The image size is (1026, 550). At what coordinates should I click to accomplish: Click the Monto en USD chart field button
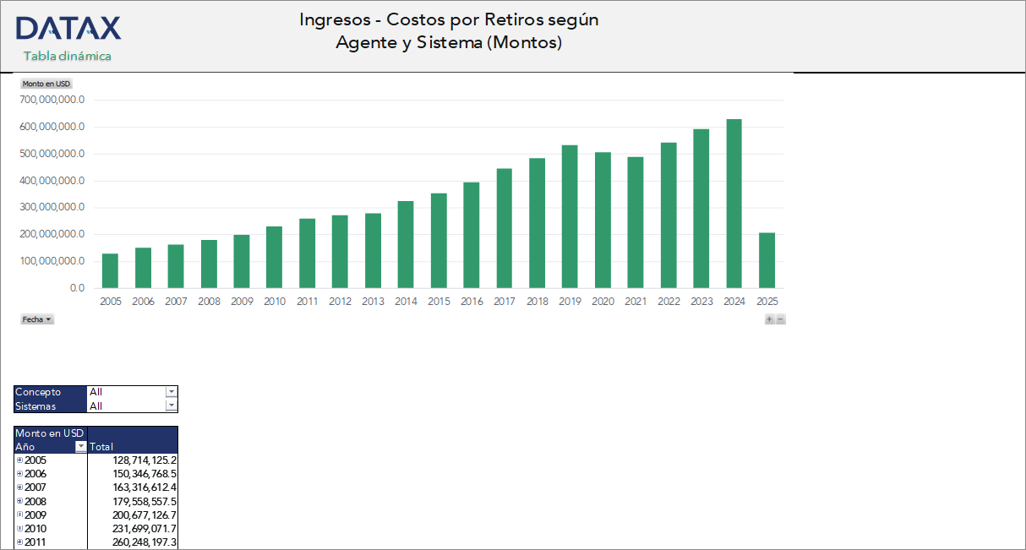click(x=46, y=84)
